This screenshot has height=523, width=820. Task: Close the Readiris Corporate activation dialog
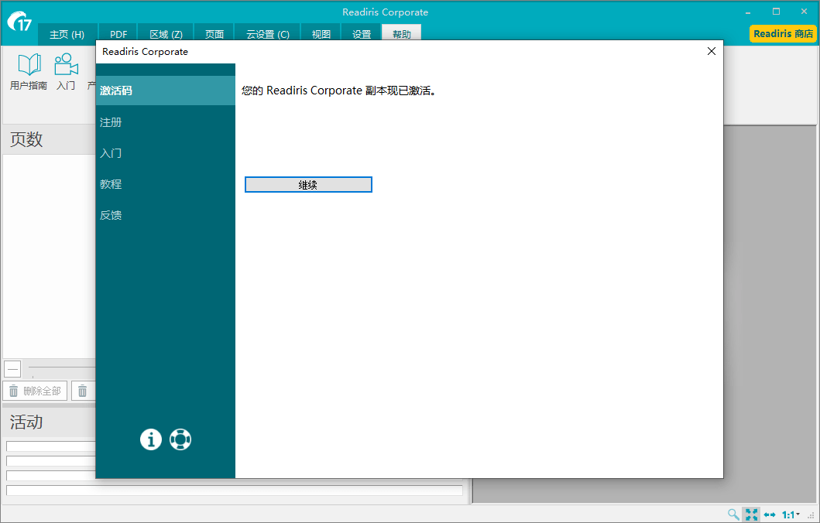coord(712,51)
